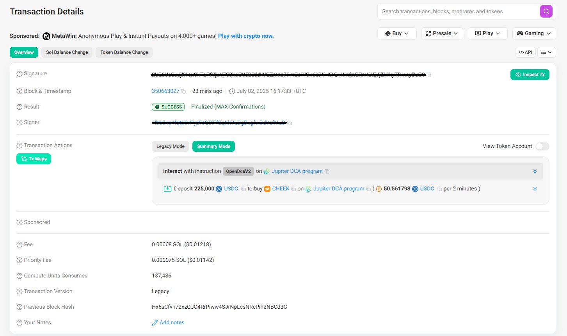Click help icon beside Priority Fee
The image size is (567, 336).
(20, 260)
